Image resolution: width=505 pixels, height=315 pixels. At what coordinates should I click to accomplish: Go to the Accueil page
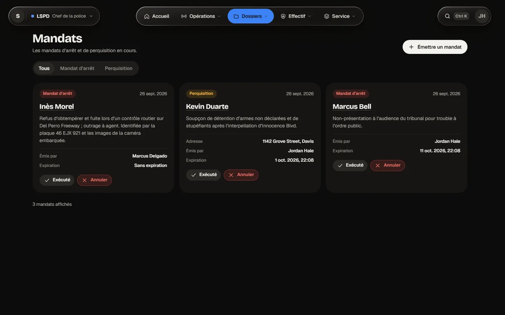point(156,16)
